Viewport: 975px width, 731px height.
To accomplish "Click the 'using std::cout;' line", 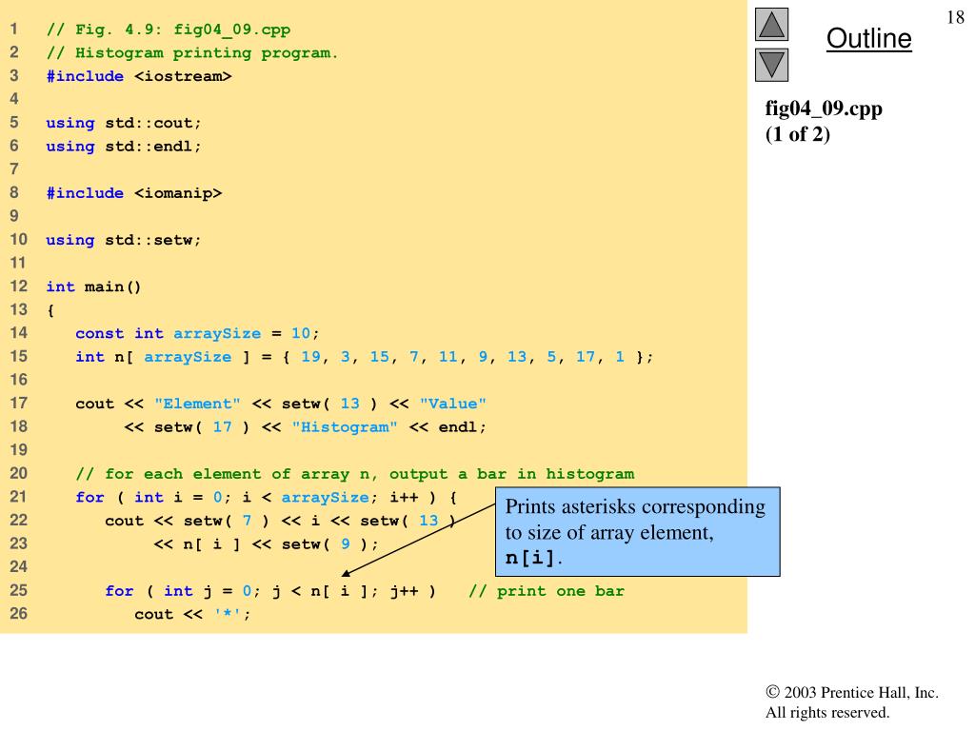I will point(124,123).
